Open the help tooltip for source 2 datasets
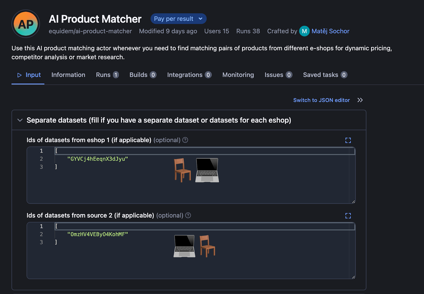This screenshot has width=424, height=294. point(188,216)
